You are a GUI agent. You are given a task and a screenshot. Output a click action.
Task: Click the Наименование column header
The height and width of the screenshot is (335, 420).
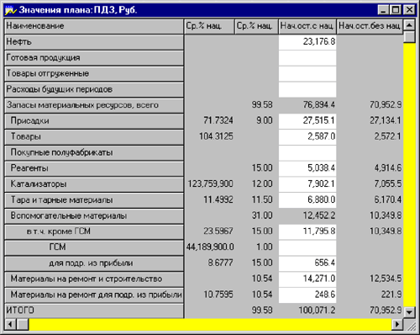click(94, 26)
